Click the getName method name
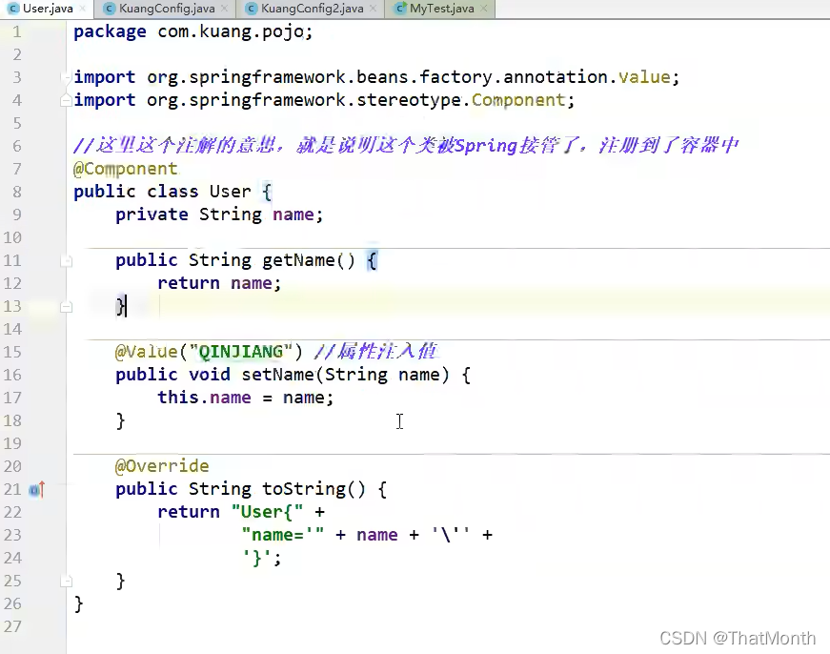 click(x=298, y=260)
